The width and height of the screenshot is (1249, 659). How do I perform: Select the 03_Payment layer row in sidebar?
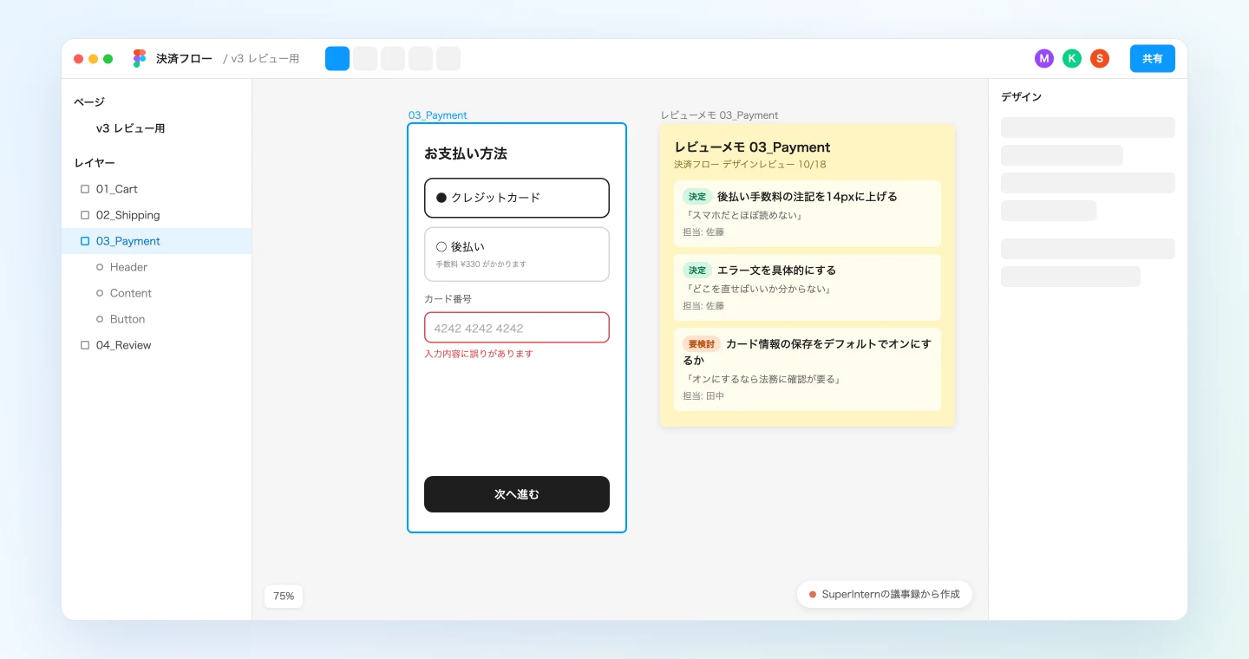tap(156, 241)
